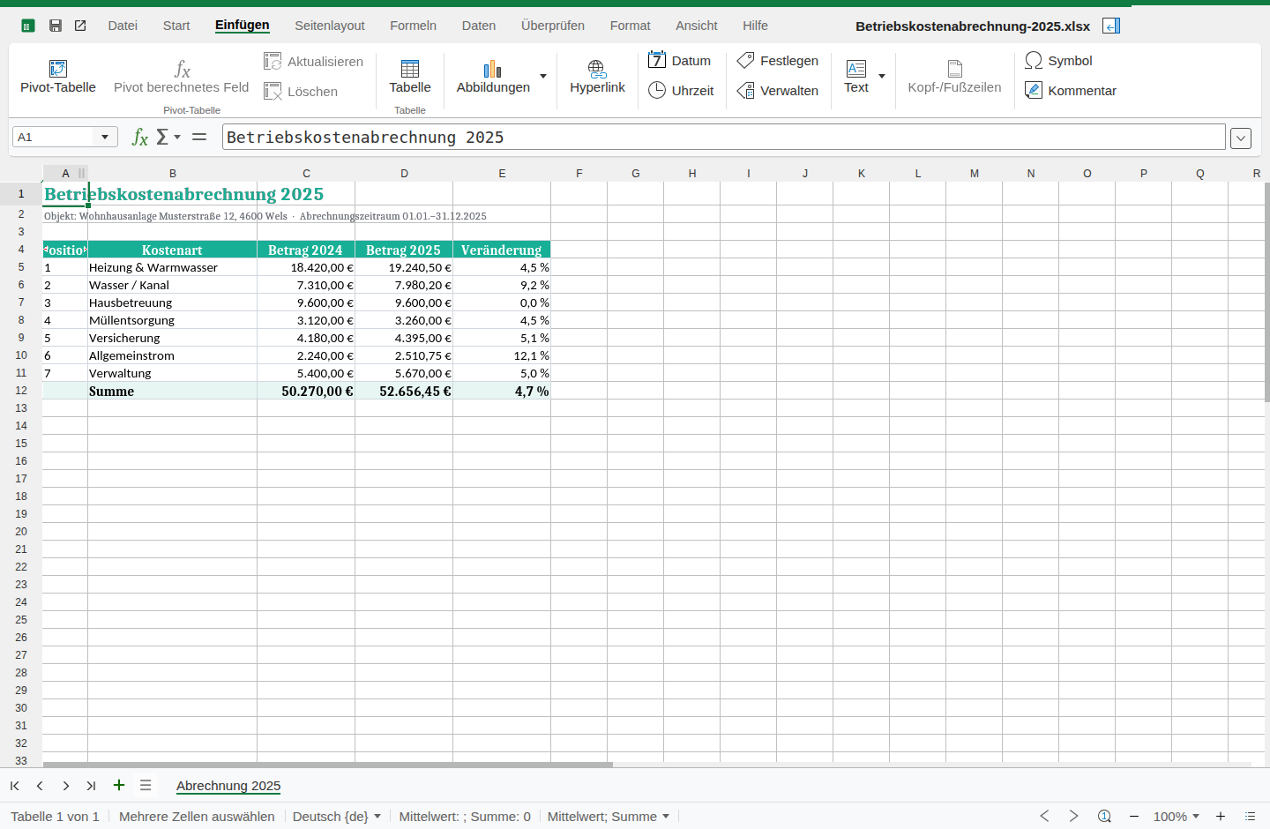Image resolution: width=1270 pixels, height=829 pixels.
Task: Click the Save disk icon
Action: pyautogui.click(x=56, y=26)
